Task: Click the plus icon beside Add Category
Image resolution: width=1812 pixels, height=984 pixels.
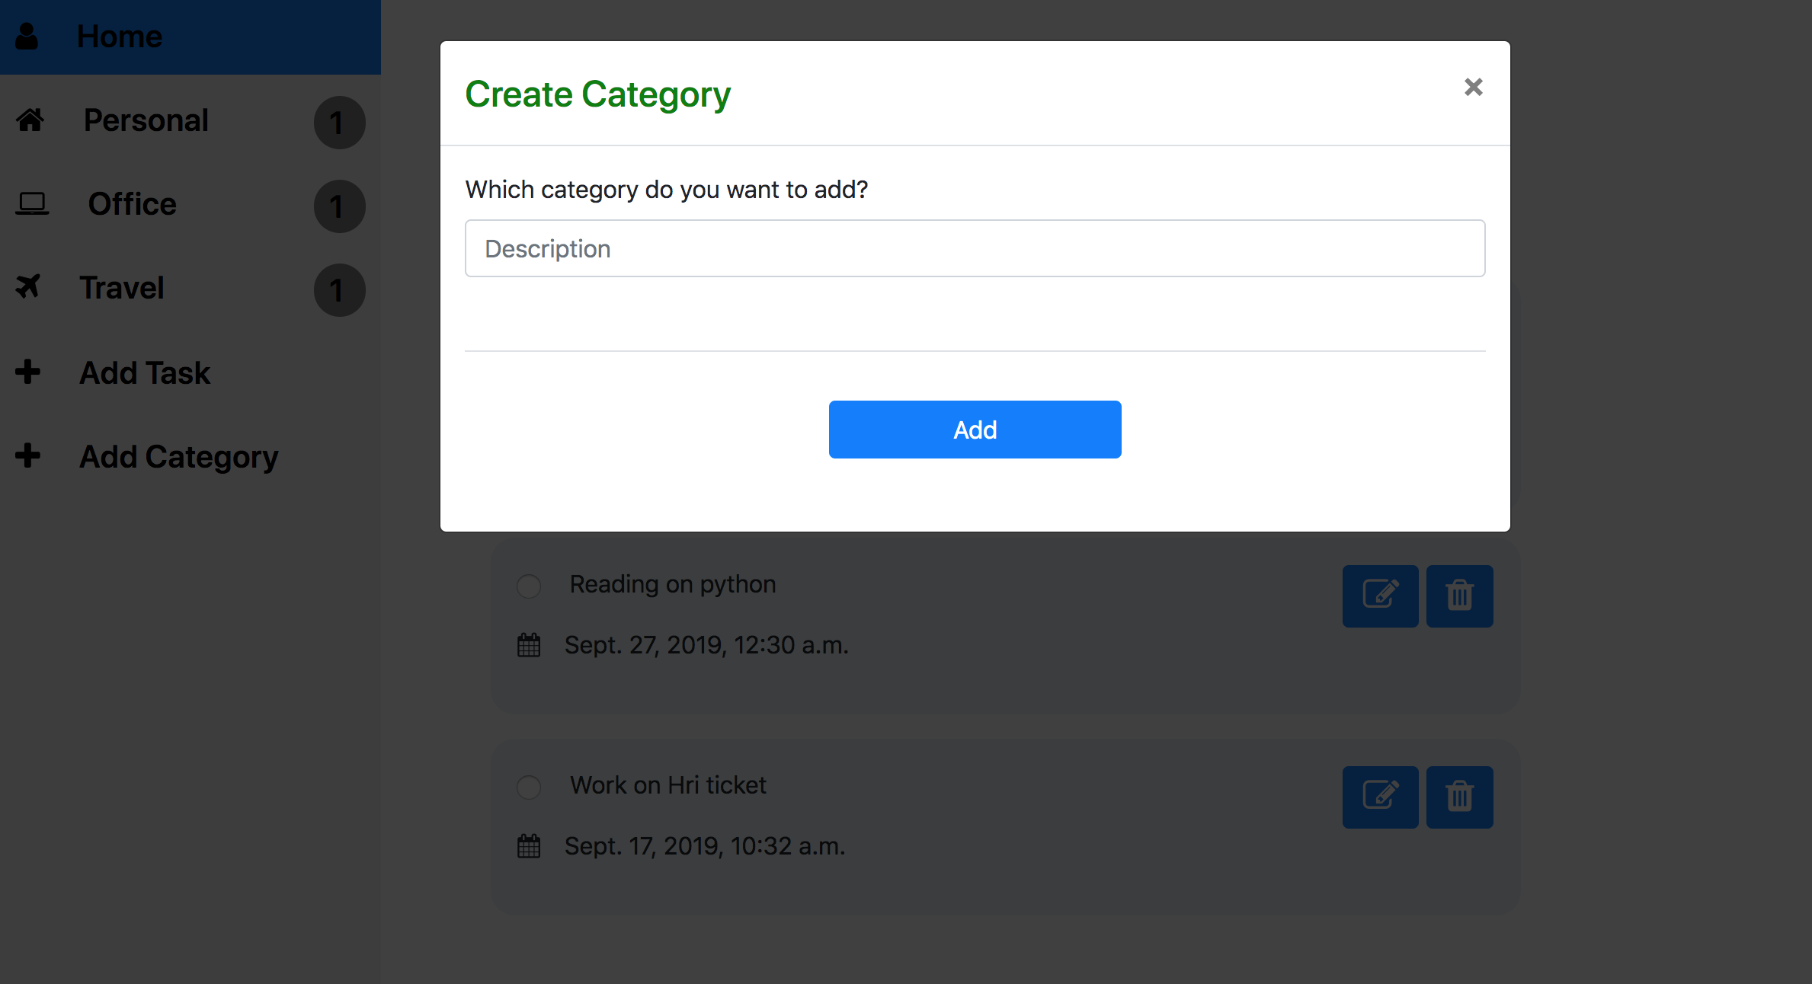Action: 28,455
